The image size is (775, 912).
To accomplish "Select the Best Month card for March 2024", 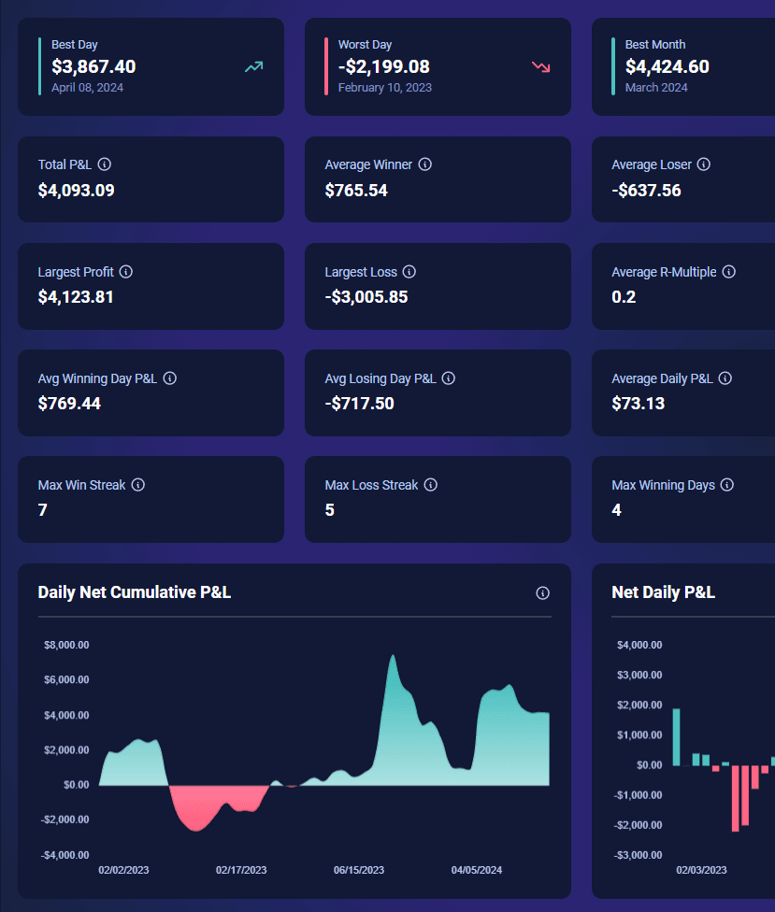I will tap(682, 66).
